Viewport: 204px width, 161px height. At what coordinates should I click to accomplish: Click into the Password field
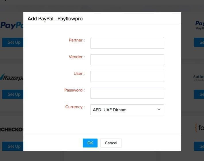127,93
